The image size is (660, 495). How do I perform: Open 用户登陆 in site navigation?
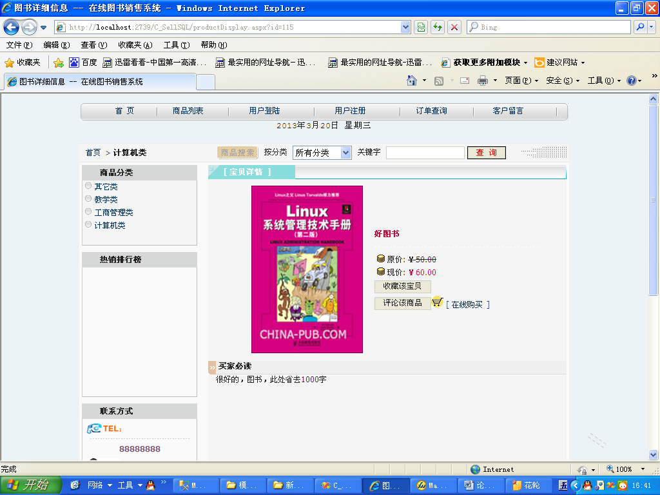264,111
